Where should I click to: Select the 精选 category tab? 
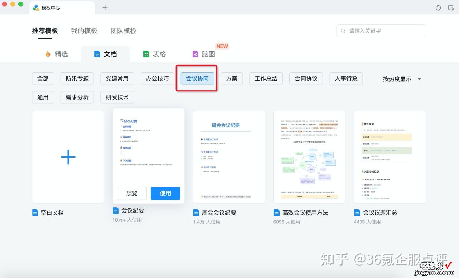[57, 54]
